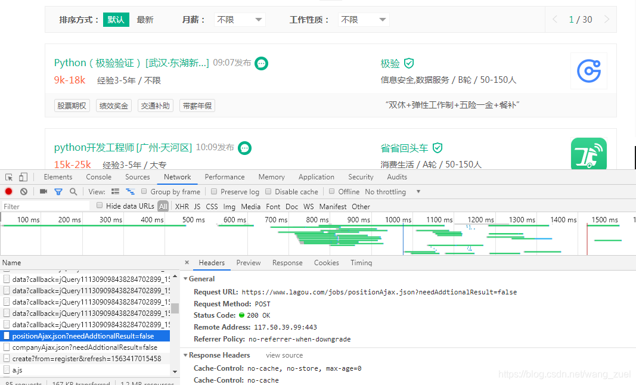The width and height of the screenshot is (636, 385).
Task: Enable the Group by frame checkbox
Action: (144, 191)
